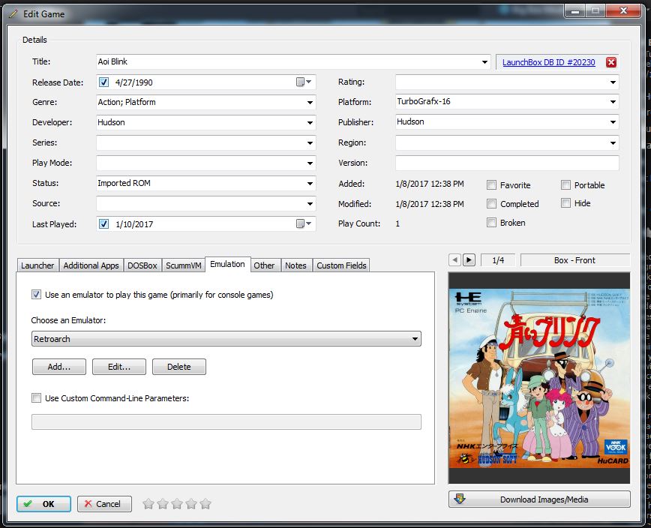Switch to the Launcher tab

tap(37, 265)
